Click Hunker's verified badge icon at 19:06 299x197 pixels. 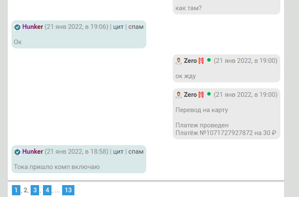pos(17,27)
